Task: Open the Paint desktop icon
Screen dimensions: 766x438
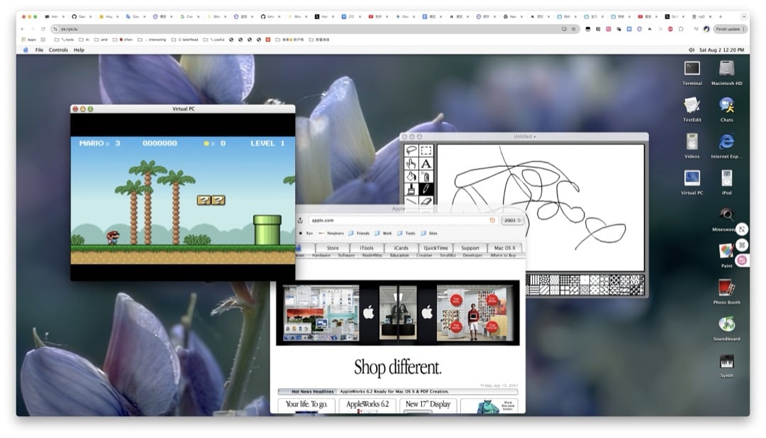Action: 726,255
